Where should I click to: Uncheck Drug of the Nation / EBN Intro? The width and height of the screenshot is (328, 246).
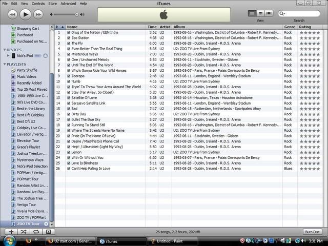tap(69, 32)
